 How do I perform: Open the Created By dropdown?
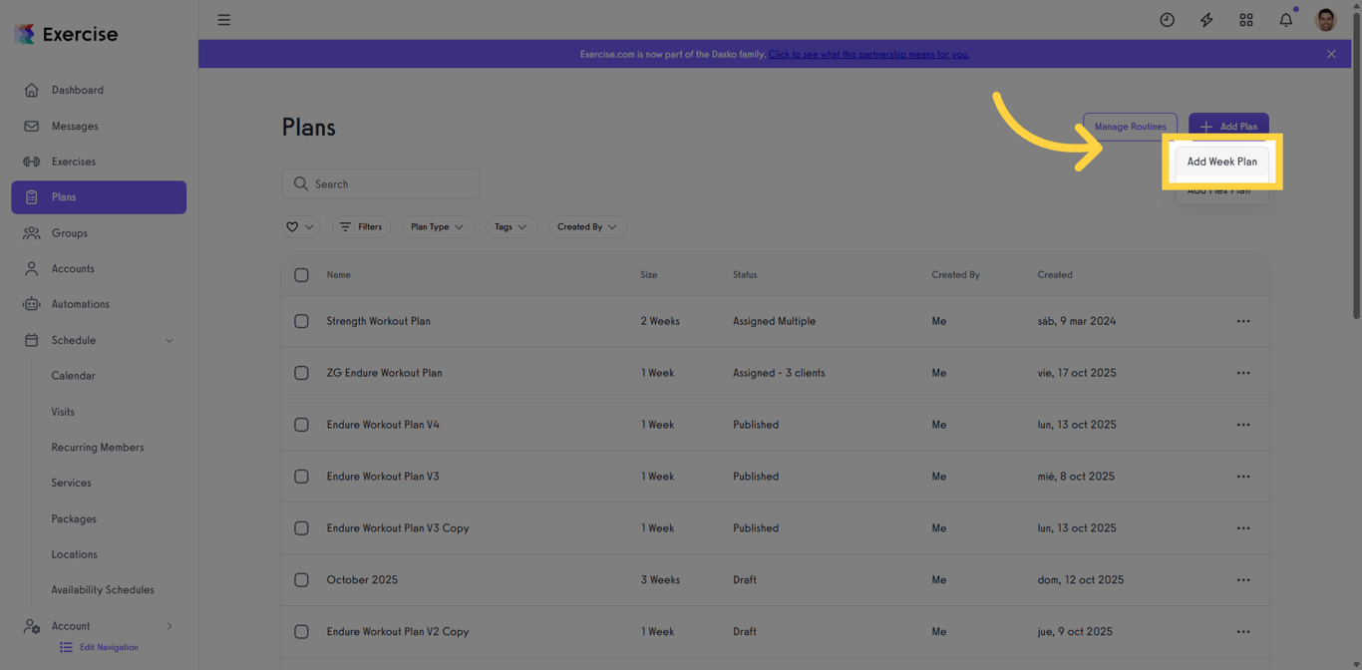tap(586, 227)
